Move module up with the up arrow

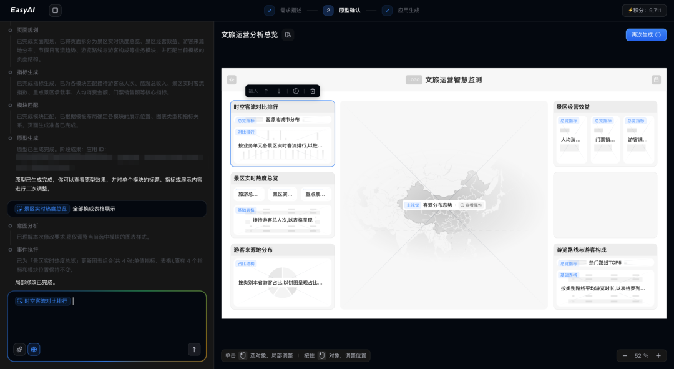[266, 91]
